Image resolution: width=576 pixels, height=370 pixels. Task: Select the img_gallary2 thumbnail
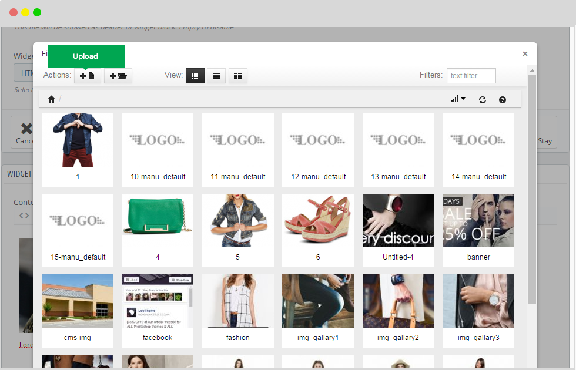tap(398, 301)
